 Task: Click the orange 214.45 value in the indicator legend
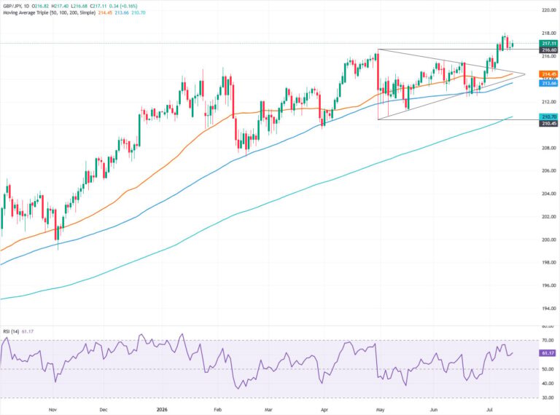coord(104,12)
